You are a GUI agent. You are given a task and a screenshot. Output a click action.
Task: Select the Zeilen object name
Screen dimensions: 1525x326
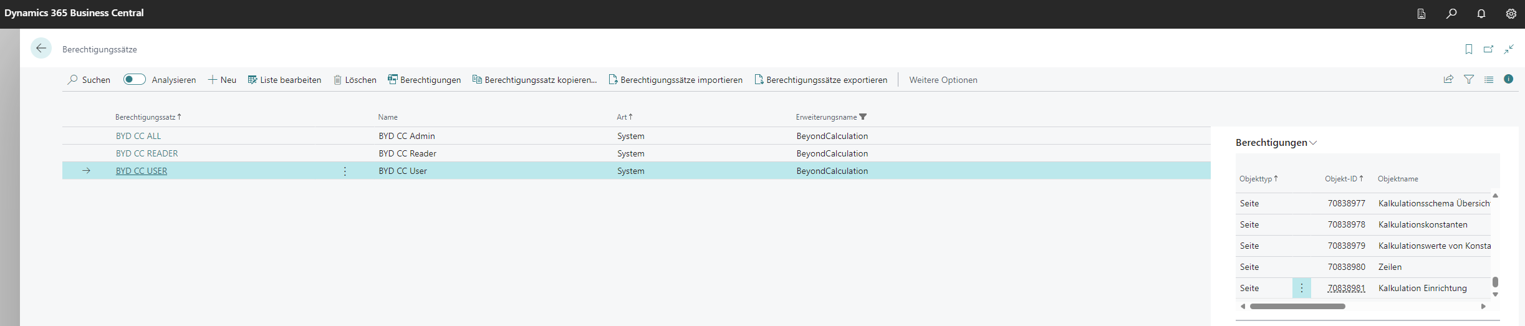point(1390,267)
